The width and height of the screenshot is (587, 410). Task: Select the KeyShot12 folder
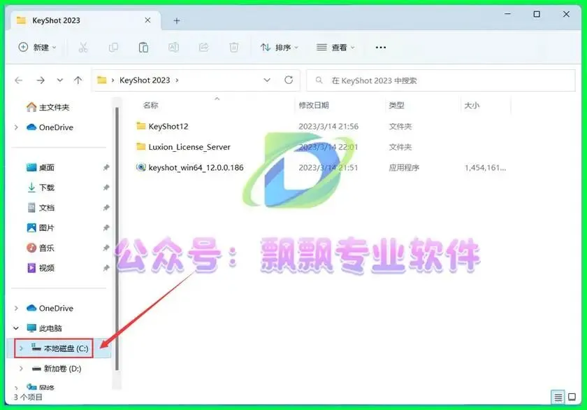(168, 127)
